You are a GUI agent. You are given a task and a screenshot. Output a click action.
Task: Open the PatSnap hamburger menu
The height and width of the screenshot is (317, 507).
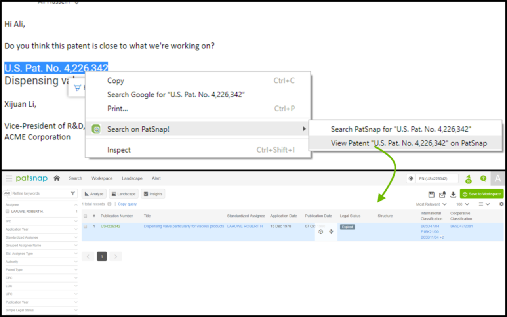9,178
